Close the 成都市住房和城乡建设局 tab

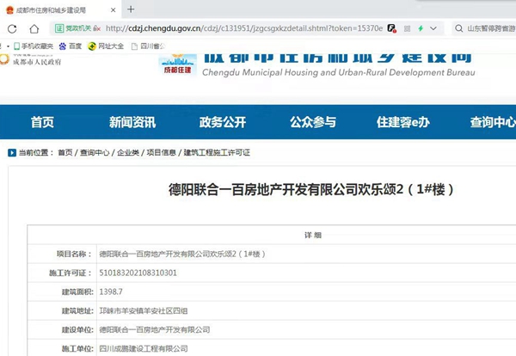click(x=114, y=9)
